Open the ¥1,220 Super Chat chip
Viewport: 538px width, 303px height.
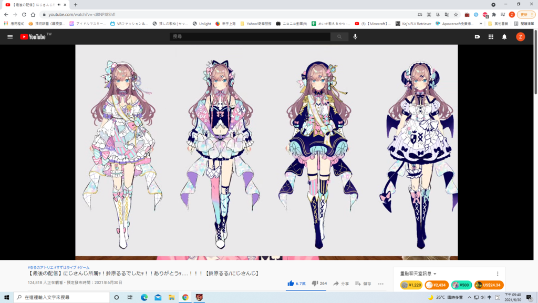(411, 285)
